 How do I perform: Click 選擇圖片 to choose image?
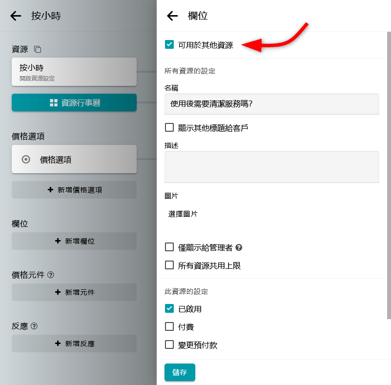pos(183,214)
